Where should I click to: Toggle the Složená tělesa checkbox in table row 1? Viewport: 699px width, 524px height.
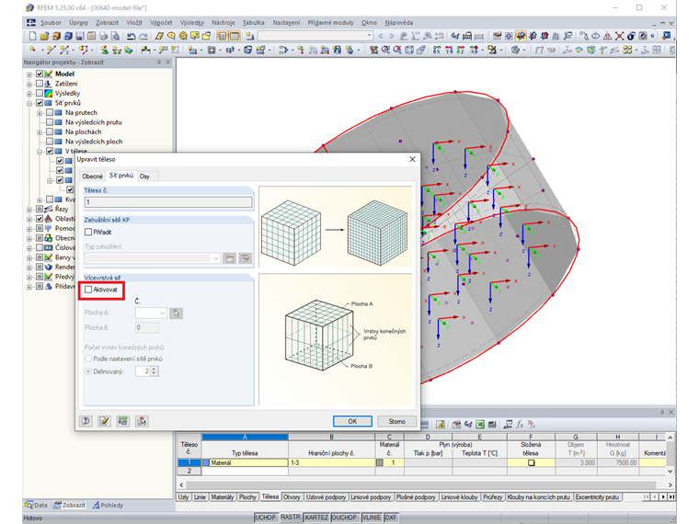[531, 463]
